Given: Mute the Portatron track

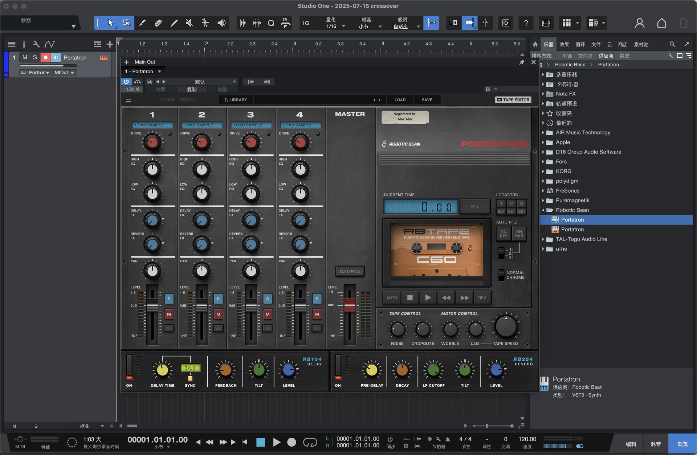Looking at the screenshot, I should 25,57.
